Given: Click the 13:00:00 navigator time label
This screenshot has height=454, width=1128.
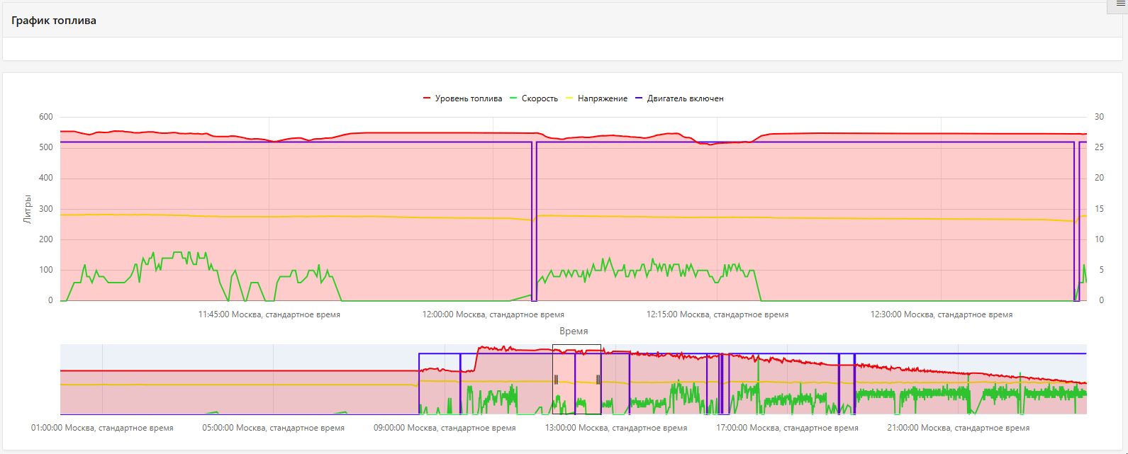Looking at the screenshot, I should coord(615,428).
